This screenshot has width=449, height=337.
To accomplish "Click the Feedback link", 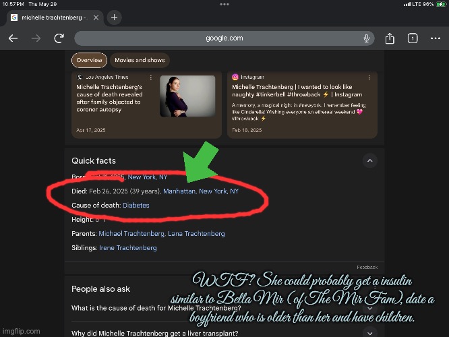I will coord(367,267).
